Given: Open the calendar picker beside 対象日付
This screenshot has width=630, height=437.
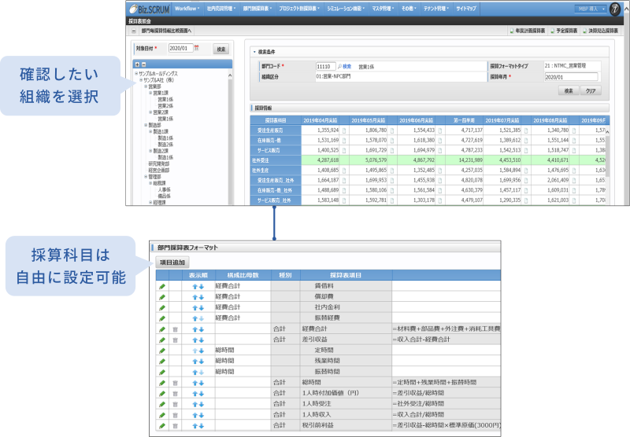Looking at the screenshot, I should tap(197, 49).
